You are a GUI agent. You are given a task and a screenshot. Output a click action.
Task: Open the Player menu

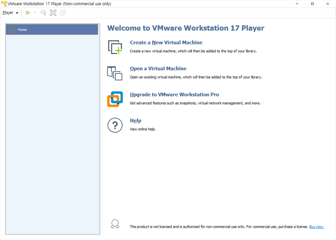pyautogui.click(x=10, y=13)
